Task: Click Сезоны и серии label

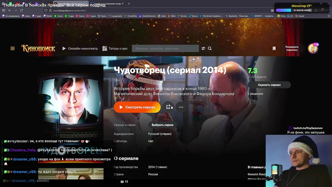Action: pos(125,125)
